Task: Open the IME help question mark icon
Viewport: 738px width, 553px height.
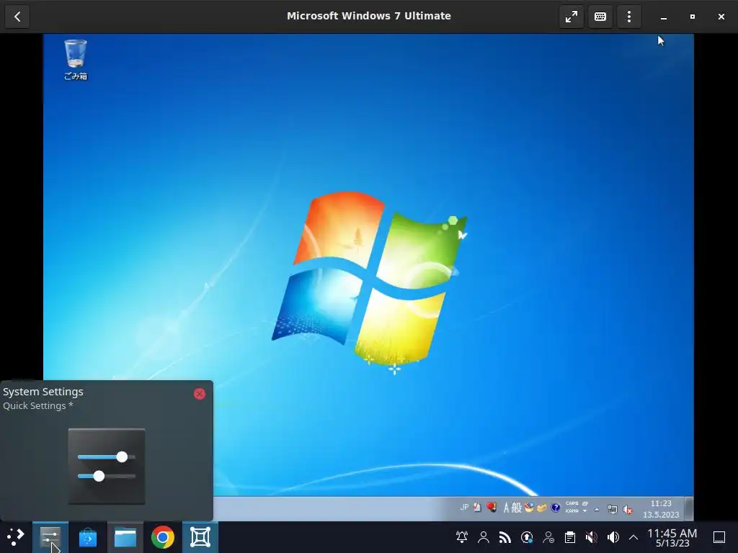Action: pos(556,508)
